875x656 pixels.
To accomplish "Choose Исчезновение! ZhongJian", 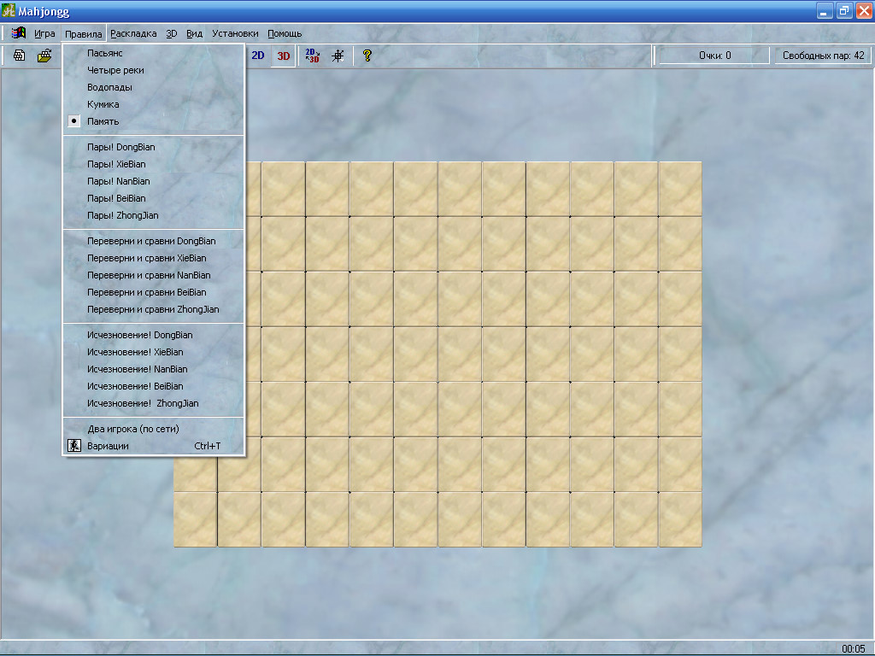I will point(154,403).
